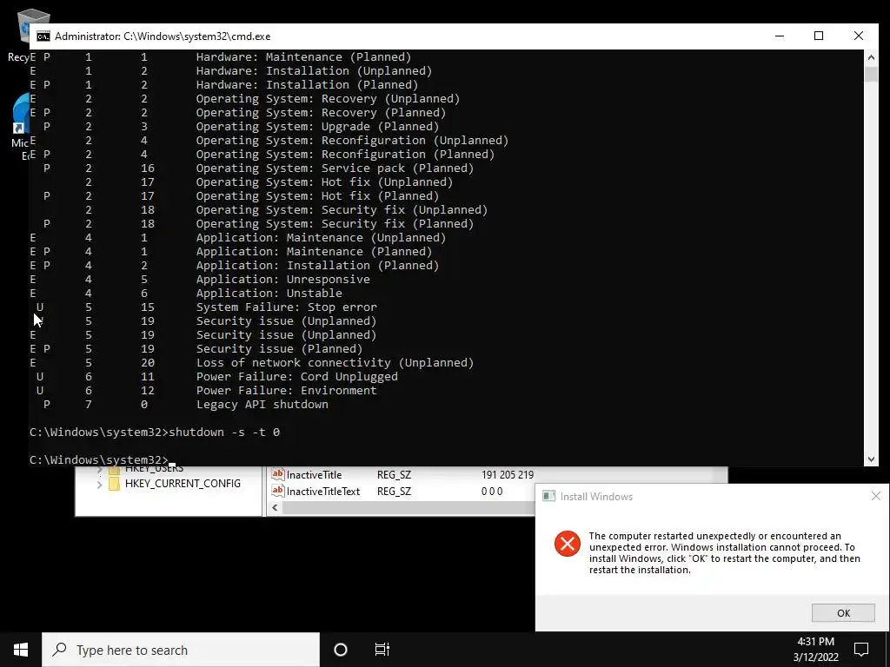Expand the HKEY_USERS tree node

pyautogui.click(x=99, y=469)
